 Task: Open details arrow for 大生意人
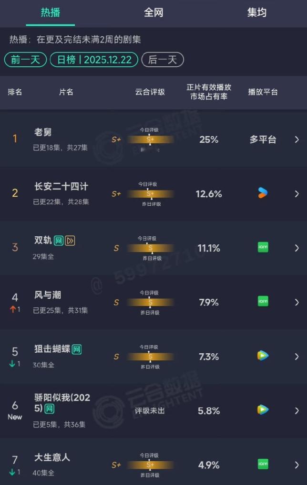(297, 464)
